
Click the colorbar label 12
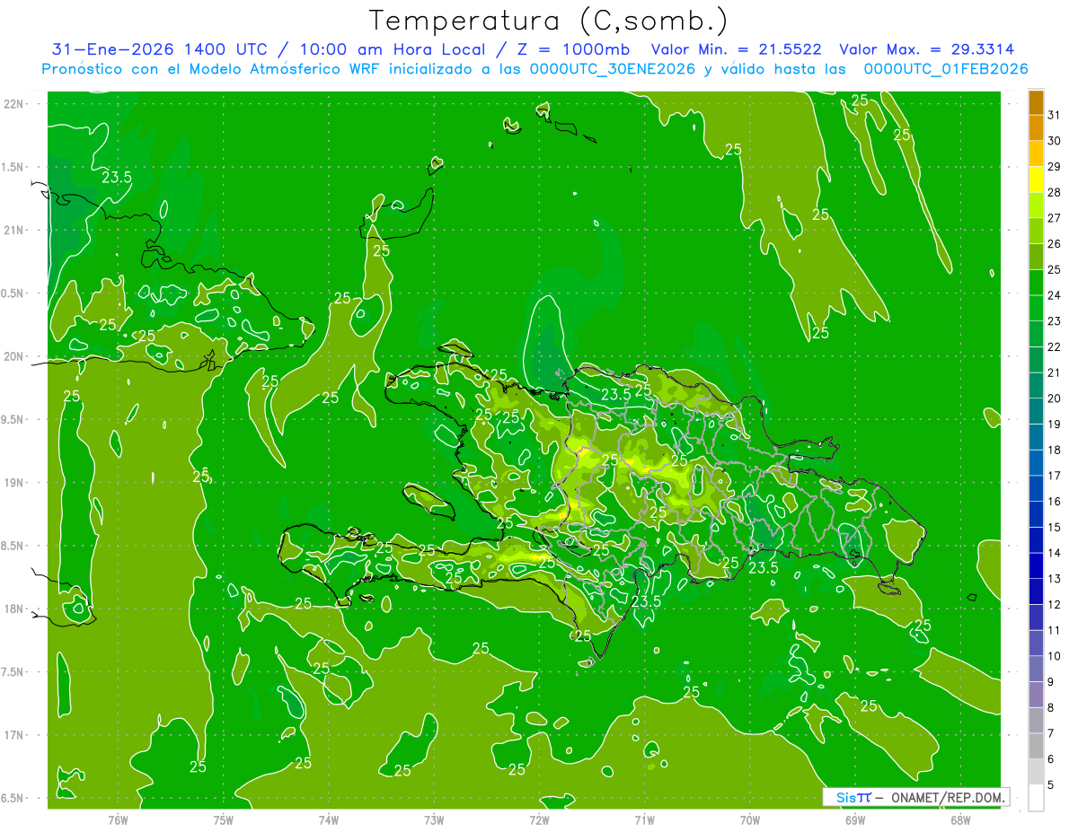coord(1055,605)
